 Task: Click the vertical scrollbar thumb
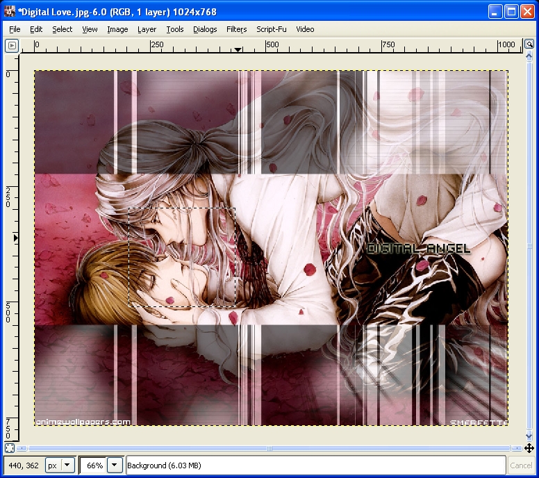pyautogui.click(x=529, y=246)
